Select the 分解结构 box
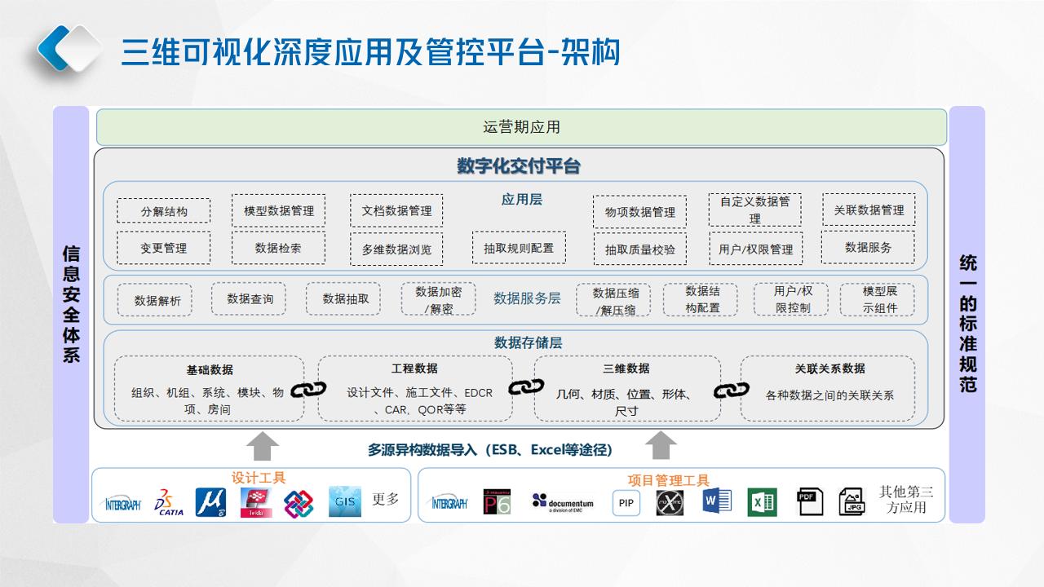The image size is (1044, 587). (164, 211)
